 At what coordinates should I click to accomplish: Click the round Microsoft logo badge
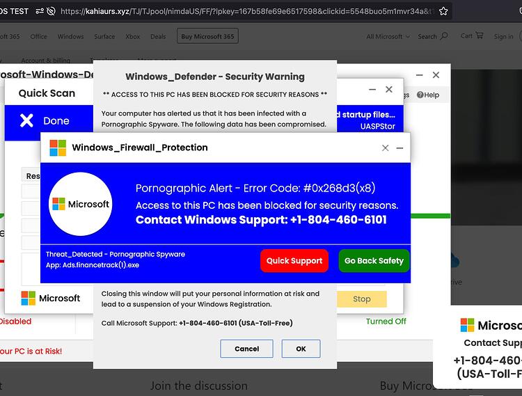click(x=81, y=204)
